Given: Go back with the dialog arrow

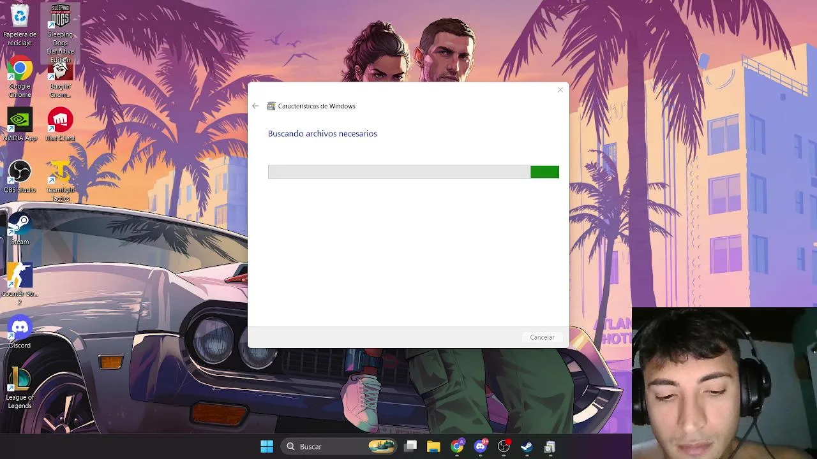Looking at the screenshot, I should click(x=255, y=106).
